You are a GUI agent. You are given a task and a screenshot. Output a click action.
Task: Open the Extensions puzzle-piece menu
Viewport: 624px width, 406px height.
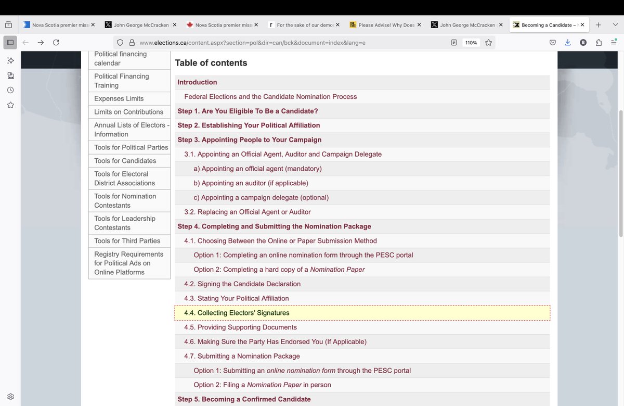point(599,43)
